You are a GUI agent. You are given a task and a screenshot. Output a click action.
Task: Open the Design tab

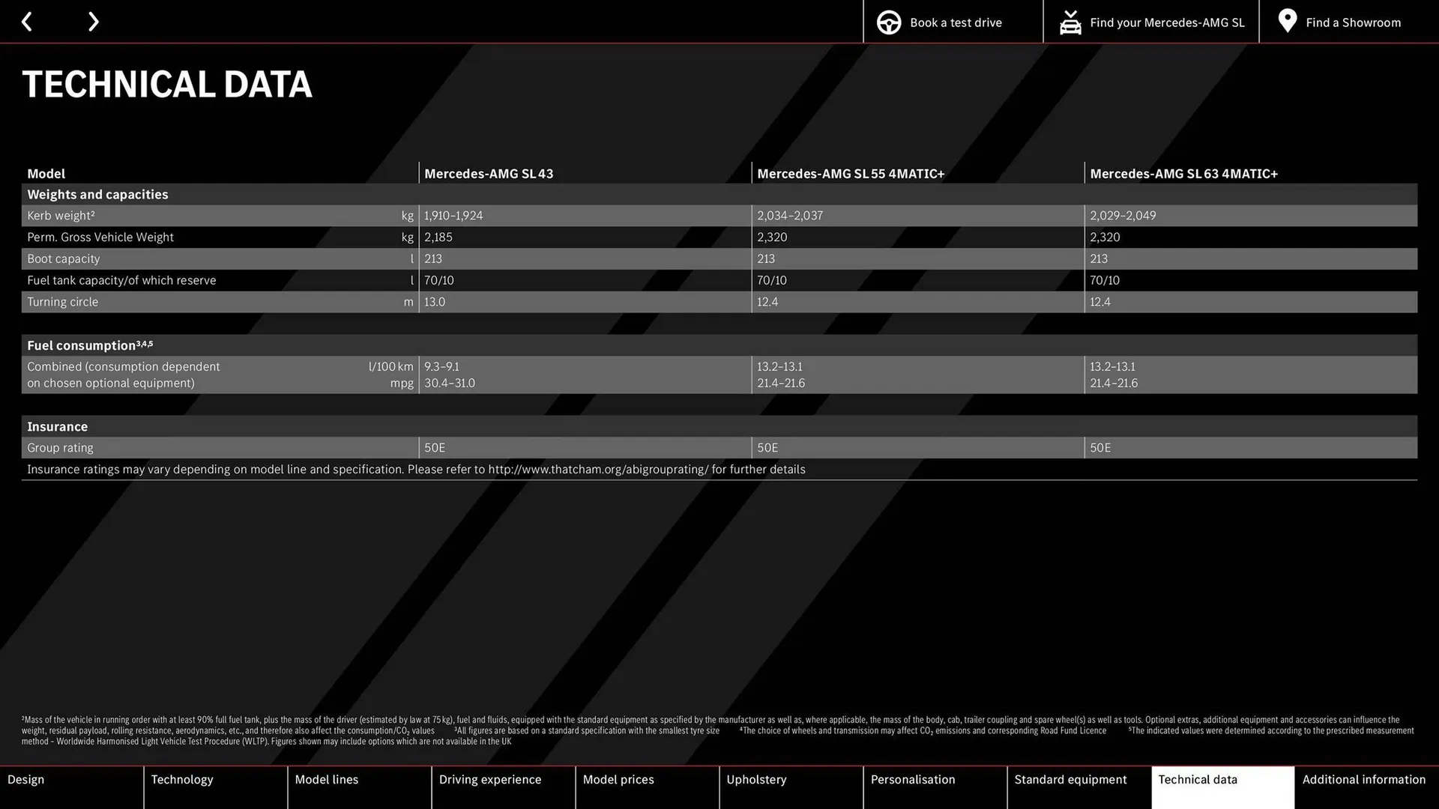[25, 779]
